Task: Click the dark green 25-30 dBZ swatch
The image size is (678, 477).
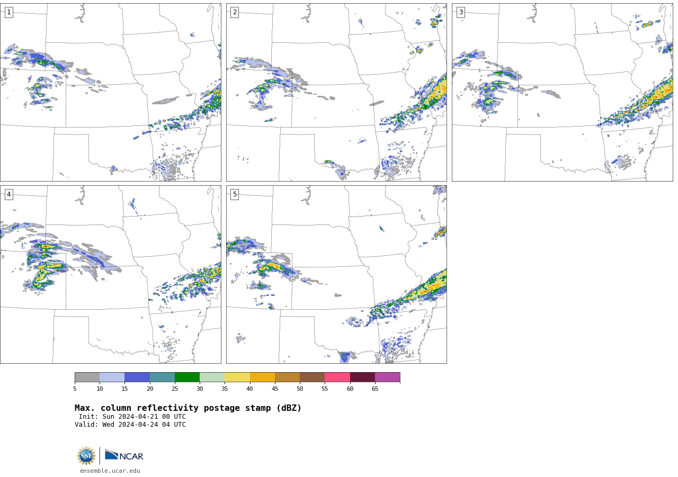Action: (187, 377)
